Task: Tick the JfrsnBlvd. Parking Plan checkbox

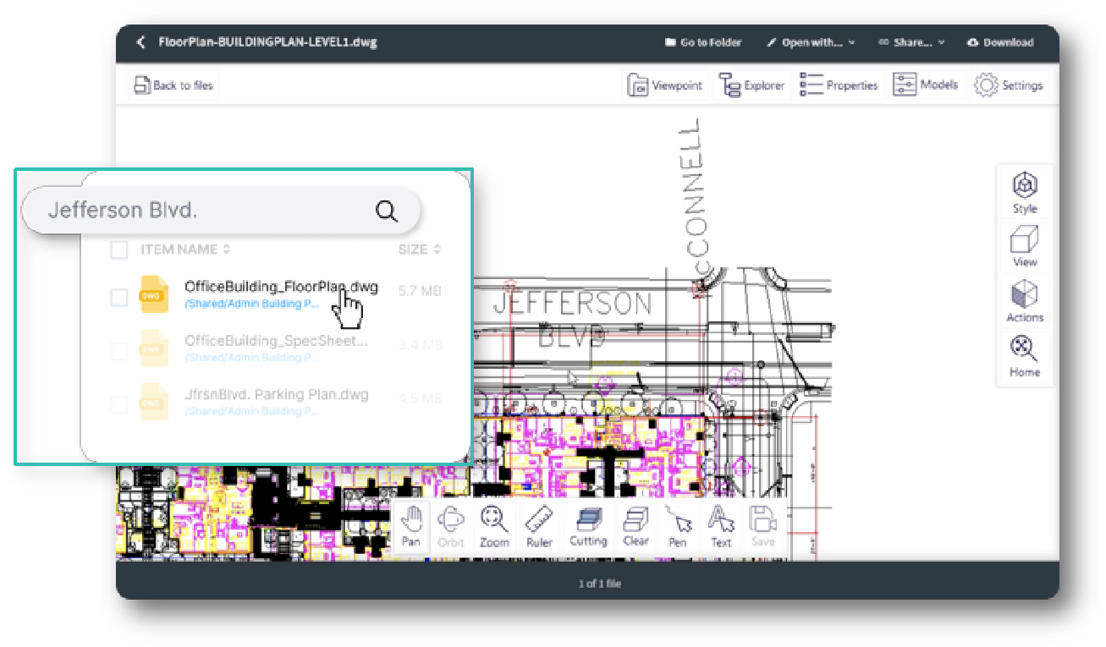Action: coord(119,404)
